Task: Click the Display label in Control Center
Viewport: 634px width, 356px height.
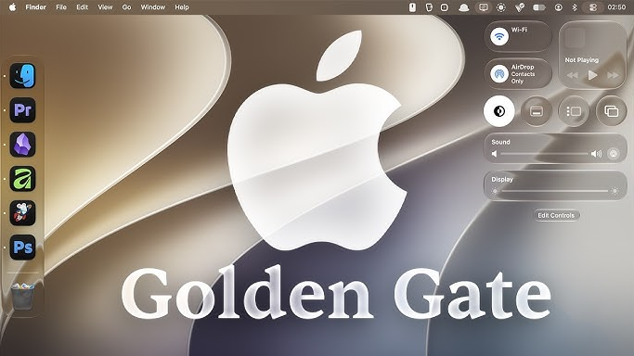Action: click(502, 179)
